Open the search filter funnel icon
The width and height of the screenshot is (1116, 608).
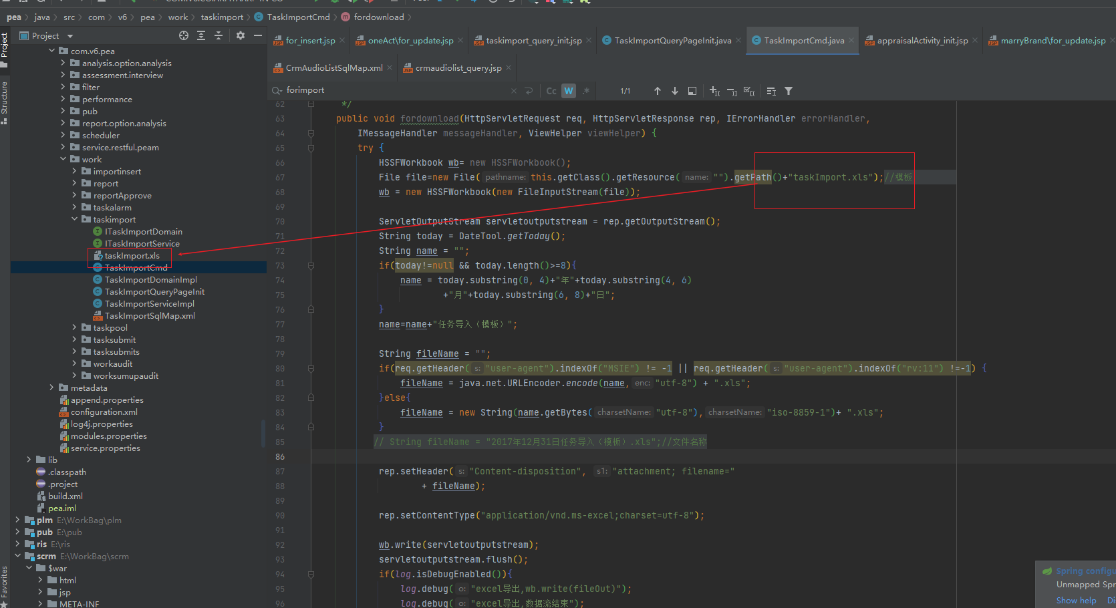click(789, 91)
